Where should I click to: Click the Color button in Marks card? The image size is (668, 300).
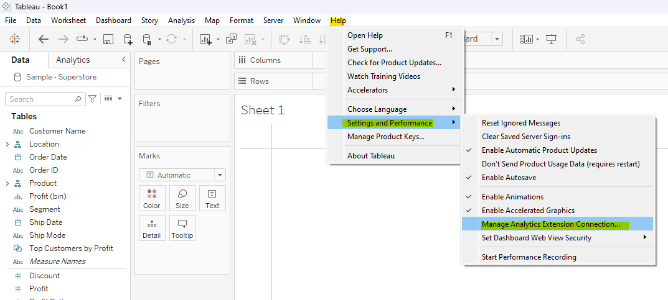[152, 198]
